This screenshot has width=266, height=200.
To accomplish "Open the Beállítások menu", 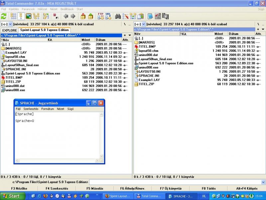I will [67, 9].
